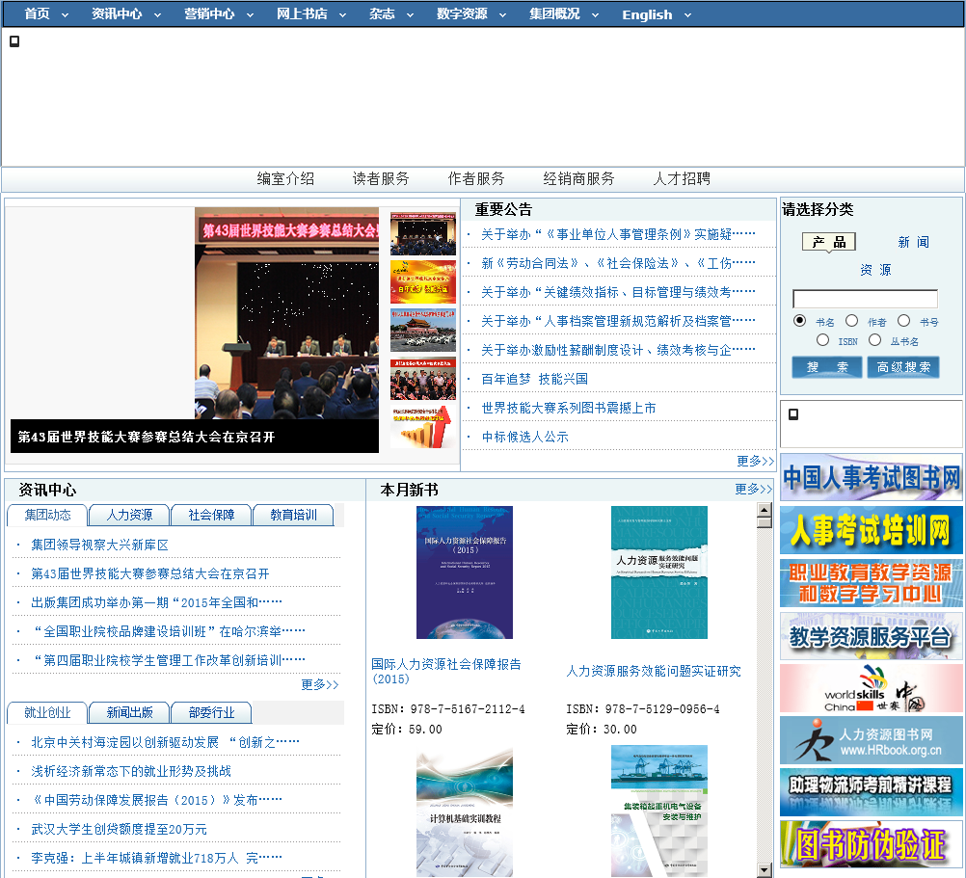Switch to the 人力资源 news tab
The image size is (966, 878).
[129, 515]
